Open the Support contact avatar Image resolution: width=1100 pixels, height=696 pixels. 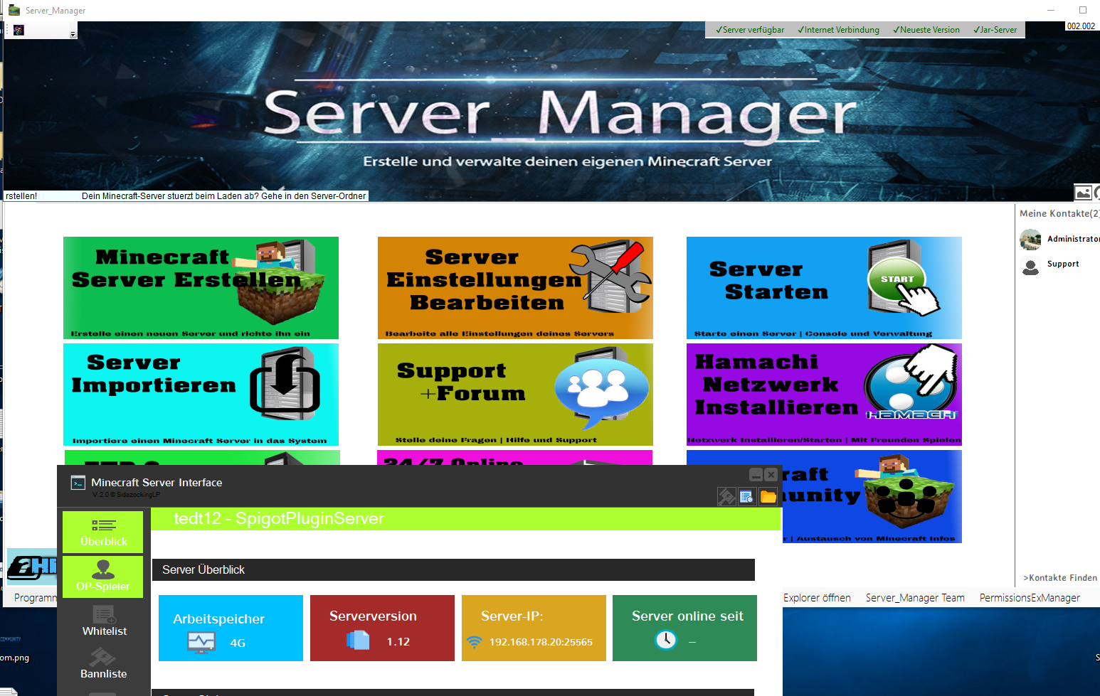[x=1030, y=265]
